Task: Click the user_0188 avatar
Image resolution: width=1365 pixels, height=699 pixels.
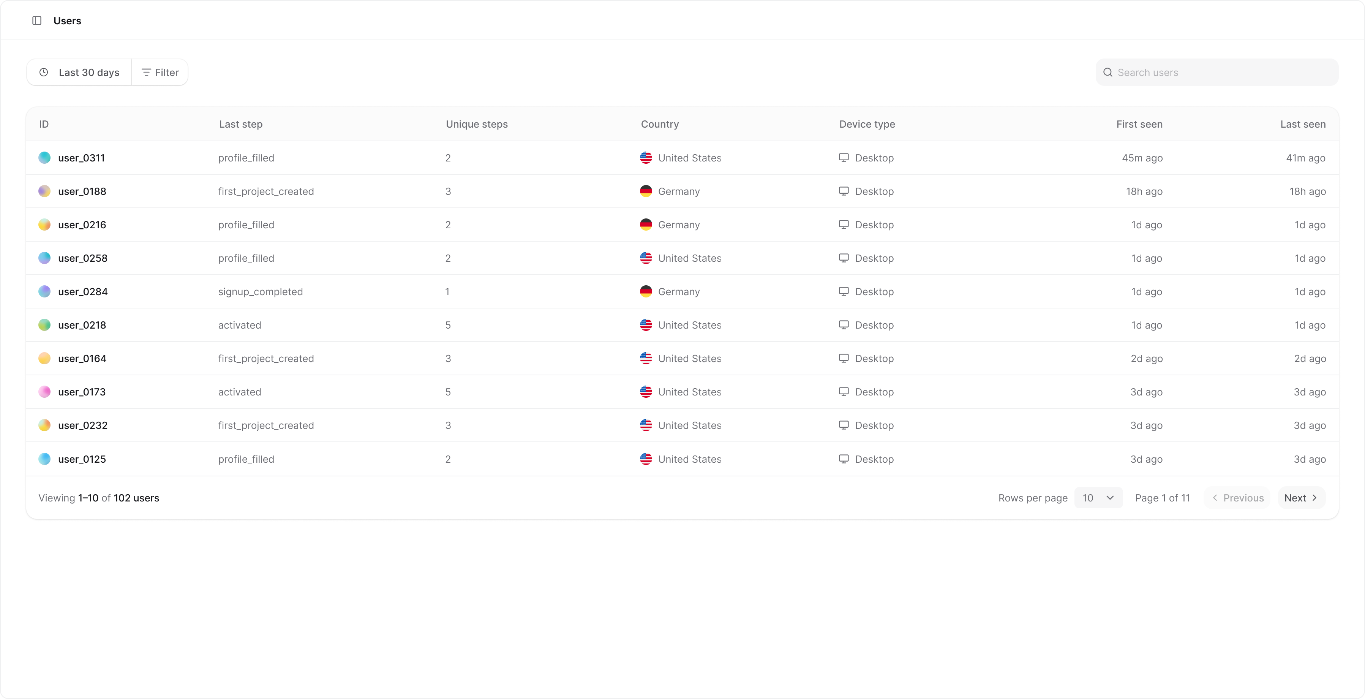Action: 44,191
